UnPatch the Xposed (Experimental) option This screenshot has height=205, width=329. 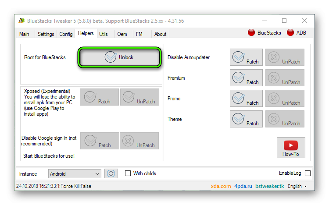point(139,97)
